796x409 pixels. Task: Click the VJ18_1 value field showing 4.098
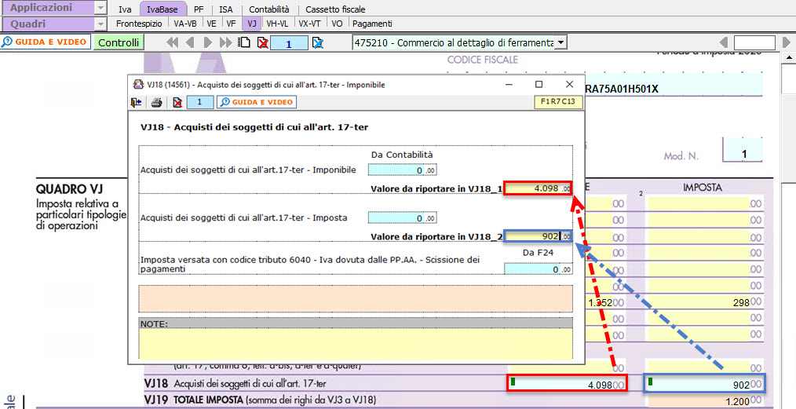538,188
